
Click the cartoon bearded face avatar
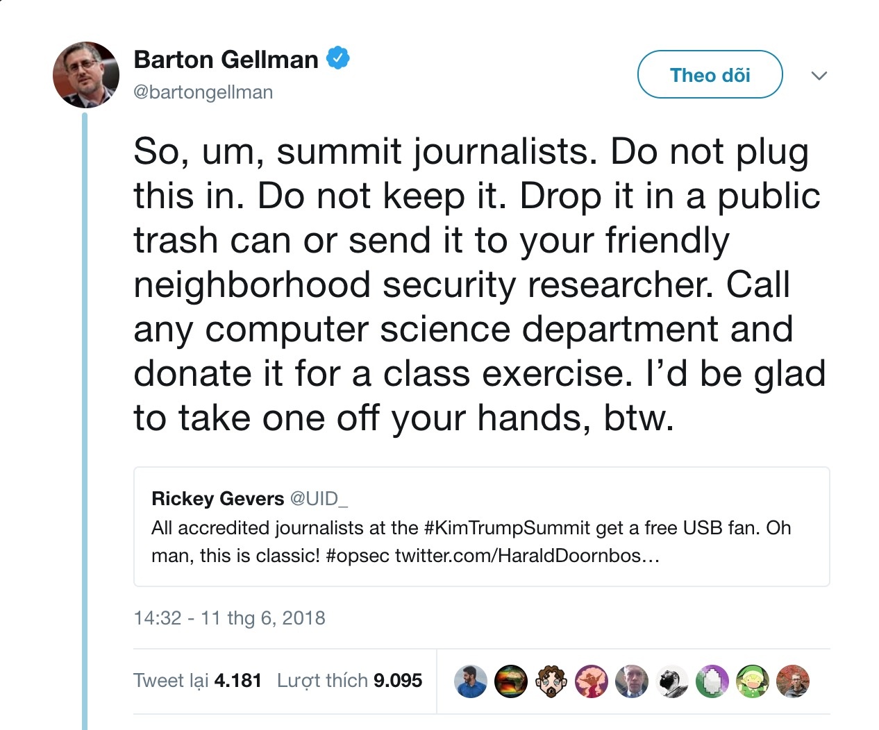pyautogui.click(x=551, y=681)
